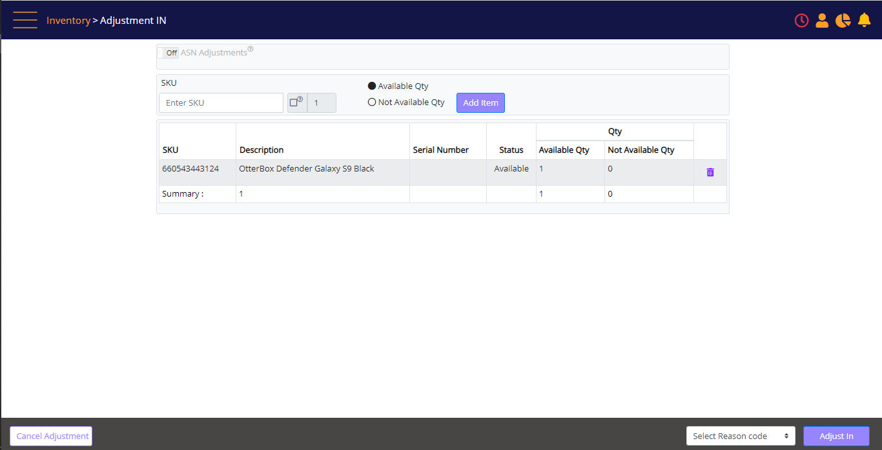Click the Summary row label

click(183, 193)
